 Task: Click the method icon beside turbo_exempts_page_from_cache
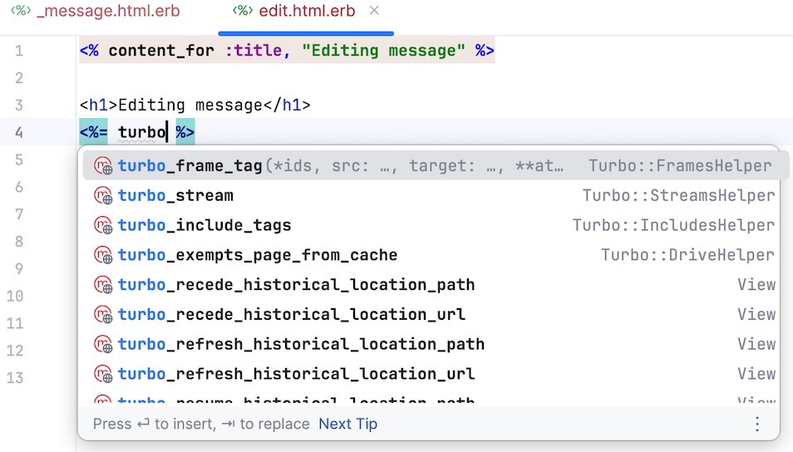pyautogui.click(x=103, y=255)
